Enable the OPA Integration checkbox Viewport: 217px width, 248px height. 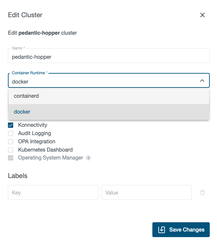[x=11, y=142]
